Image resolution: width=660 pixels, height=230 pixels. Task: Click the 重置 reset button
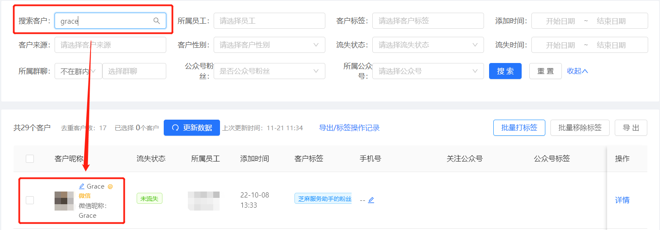pyautogui.click(x=545, y=71)
